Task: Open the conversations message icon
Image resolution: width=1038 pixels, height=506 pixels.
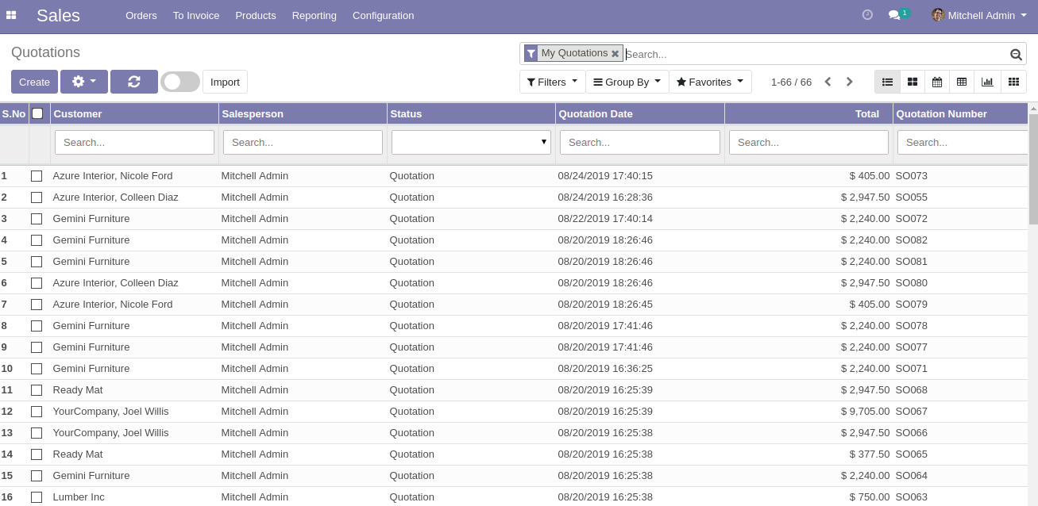Action: click(x=894, y=15)
